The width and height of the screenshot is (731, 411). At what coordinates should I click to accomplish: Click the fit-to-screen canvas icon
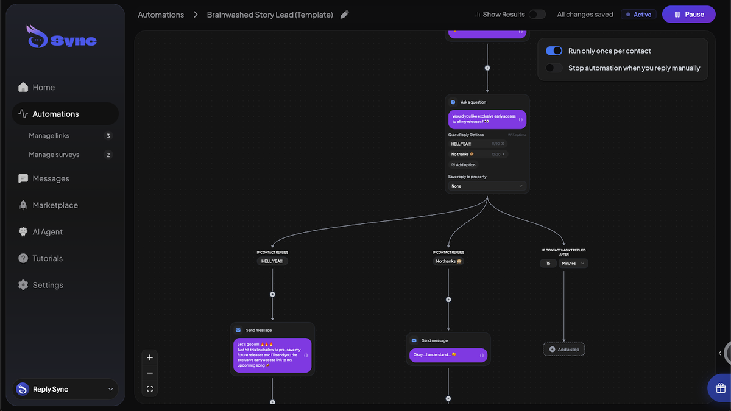(x=150, y=388)
